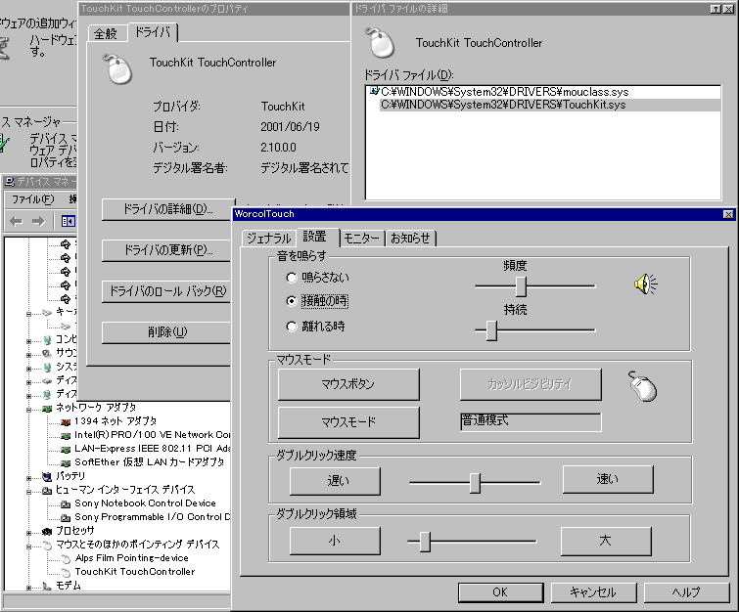Click the Sony Notebook Control Device icon
The height and width of the screenshot is (612, 739).
(66, 503)
